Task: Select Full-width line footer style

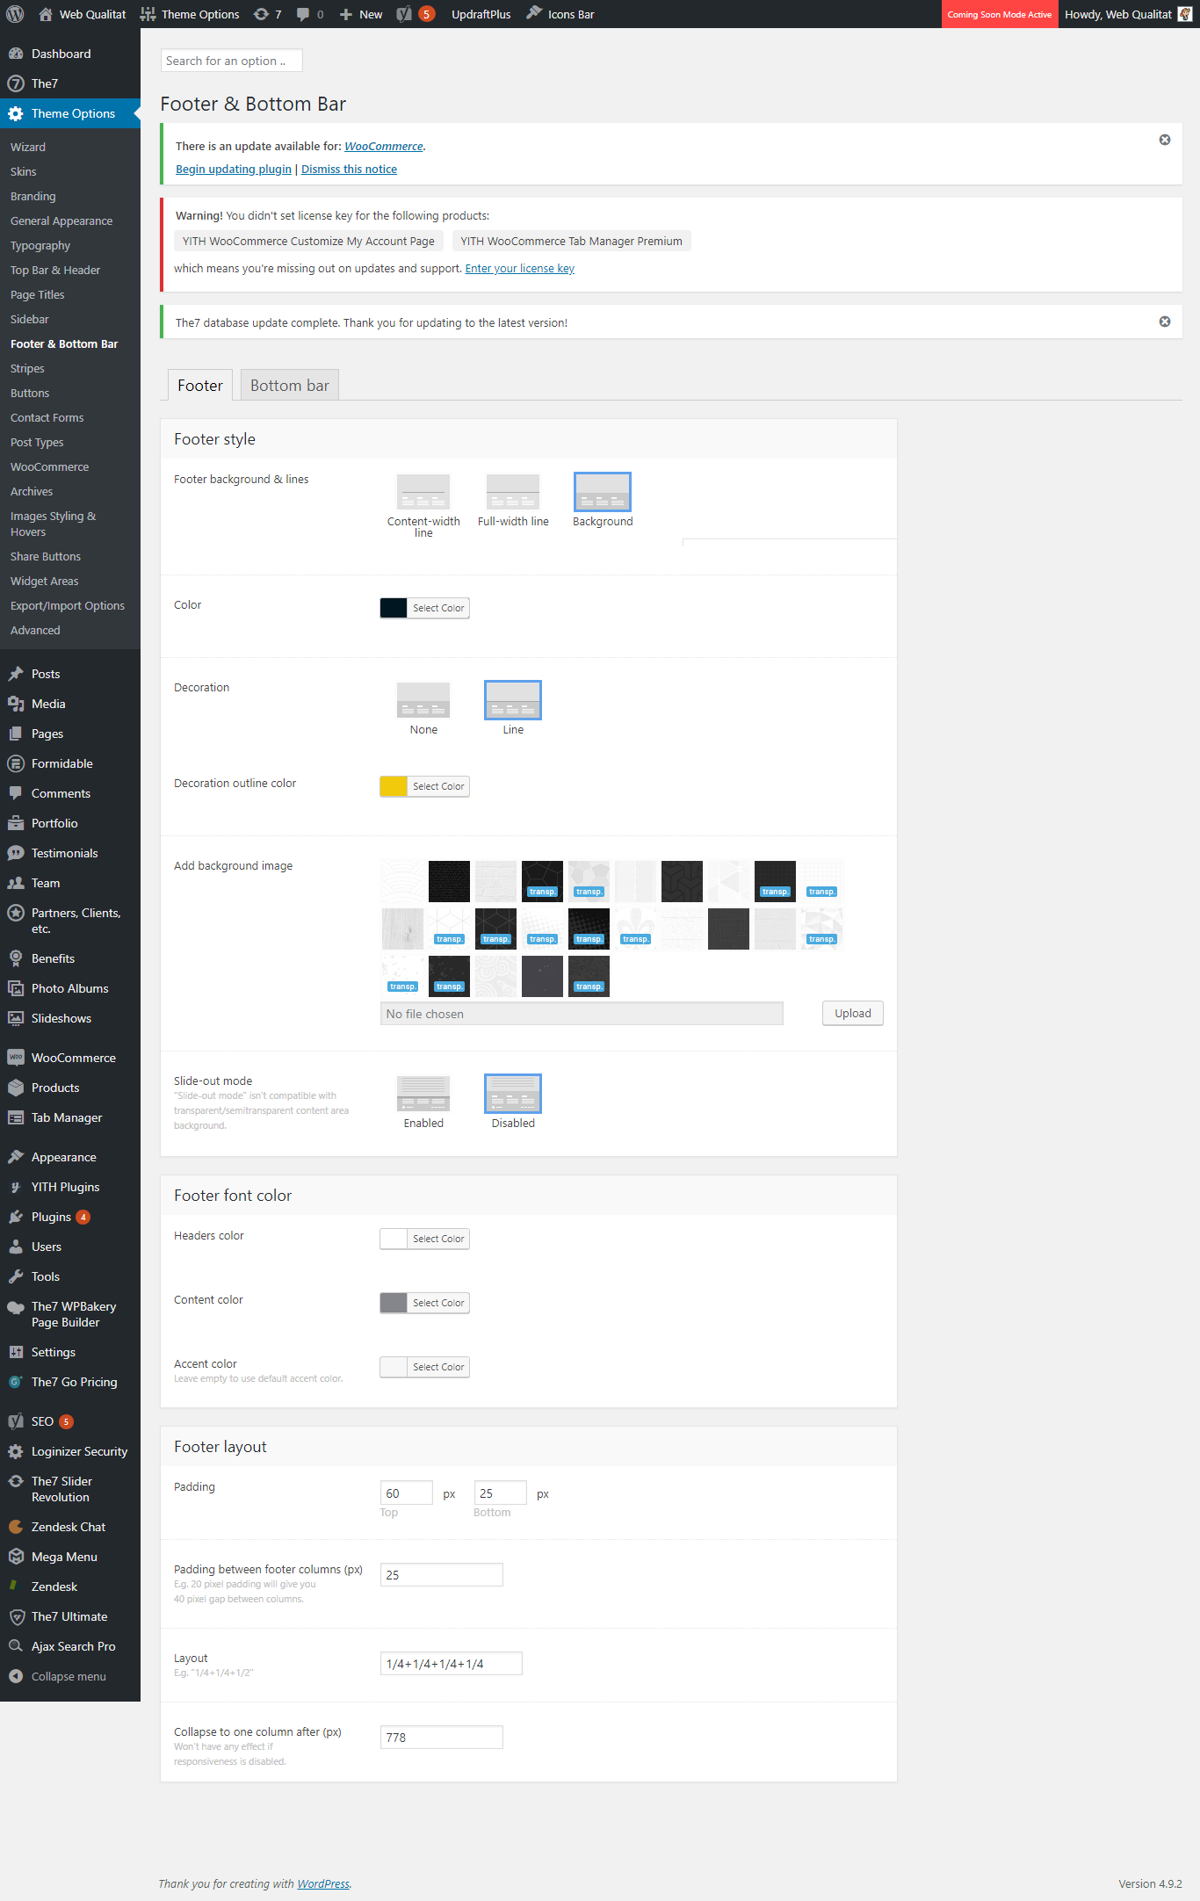Action: click(513, 492)
